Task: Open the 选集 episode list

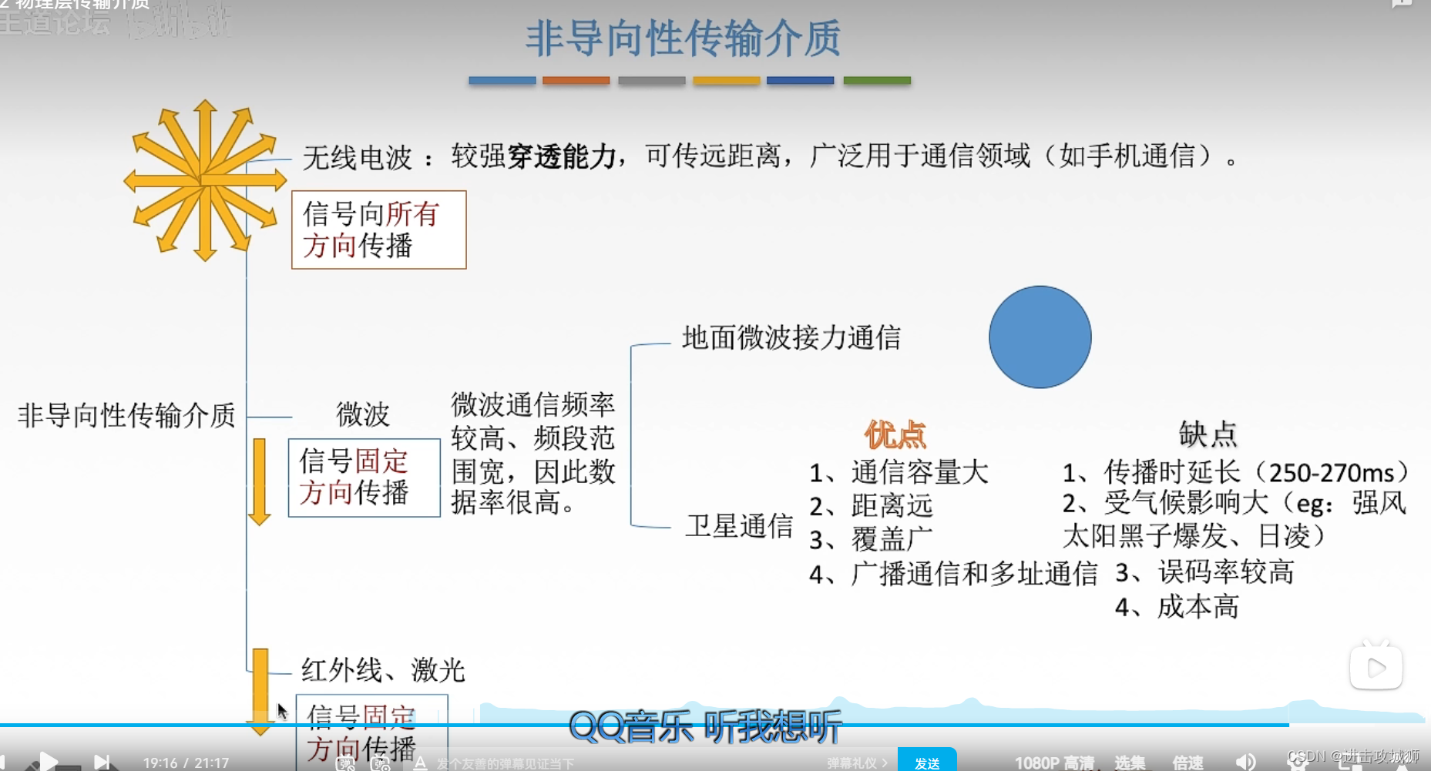Action: [1130, 763]
